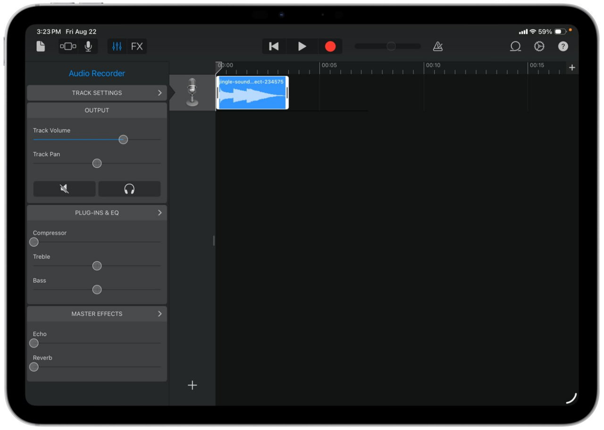Mute the Audio Recorder track

click(x=65, y=189)
